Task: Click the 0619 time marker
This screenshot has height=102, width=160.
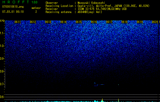Action: coord(140,22)
